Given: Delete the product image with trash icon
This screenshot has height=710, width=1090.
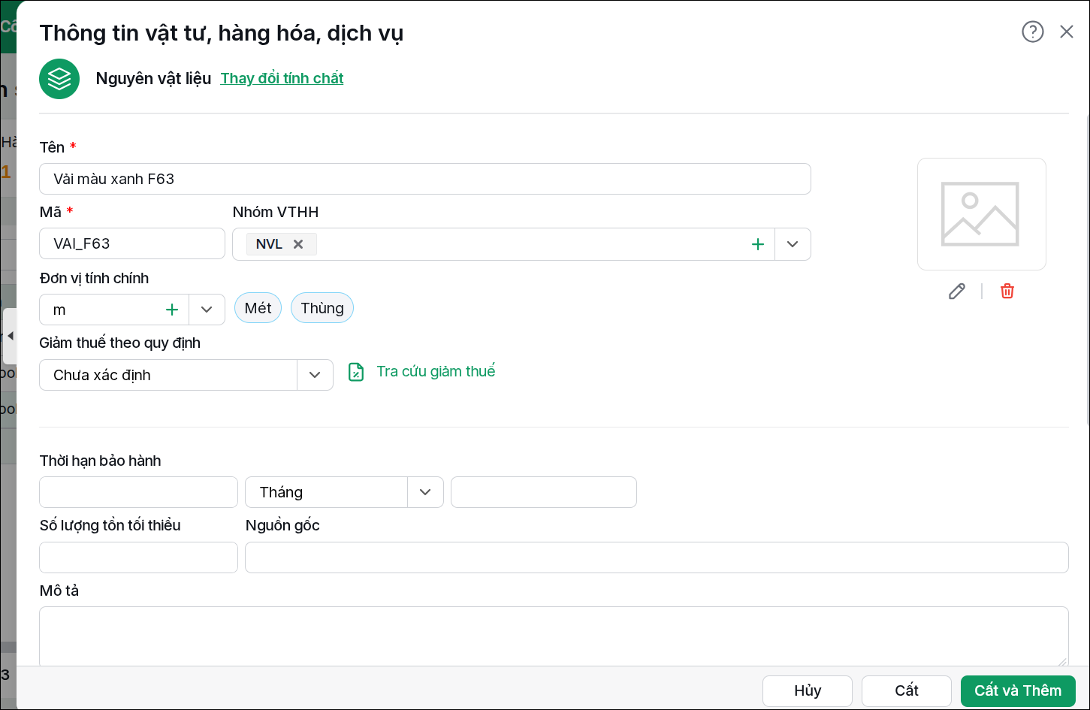Looking at the screenshot, I should pyautogui.click(x=1007, y=292).
